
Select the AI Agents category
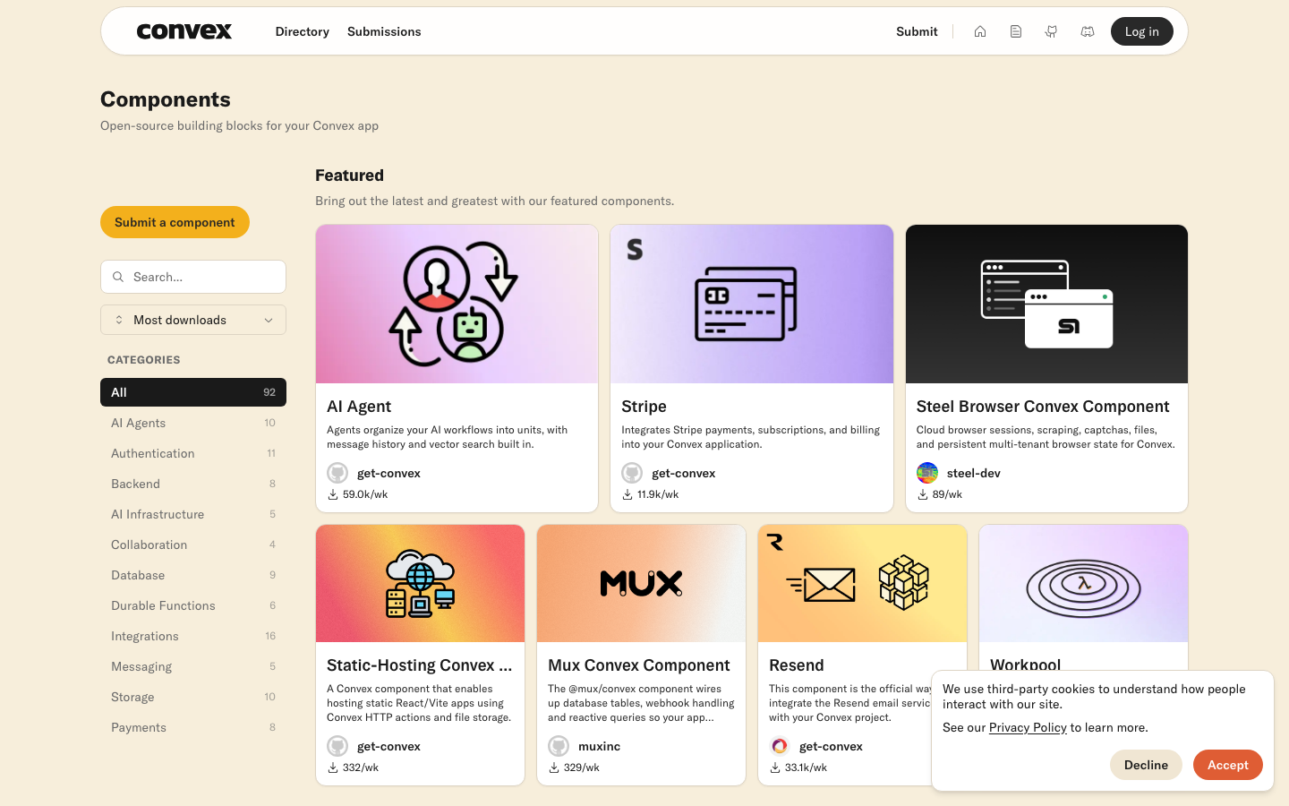[193, 423]
